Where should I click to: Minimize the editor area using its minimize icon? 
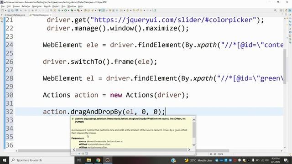pos(282,14)
